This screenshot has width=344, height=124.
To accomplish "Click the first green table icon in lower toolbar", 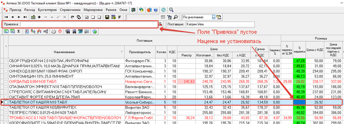I will [6, 32].
